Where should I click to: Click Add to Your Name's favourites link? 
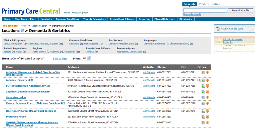tap(233, 41)
